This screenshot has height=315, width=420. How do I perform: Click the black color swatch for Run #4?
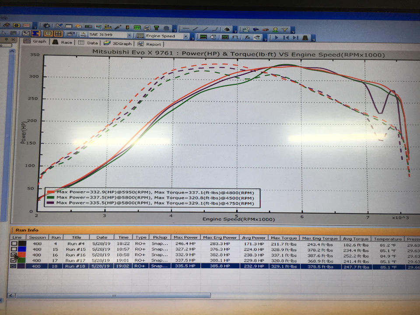[x=22, y=244]
